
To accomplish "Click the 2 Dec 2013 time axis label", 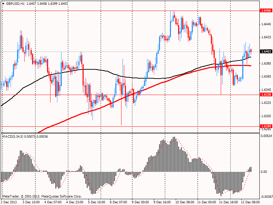I will coord(9,202).
